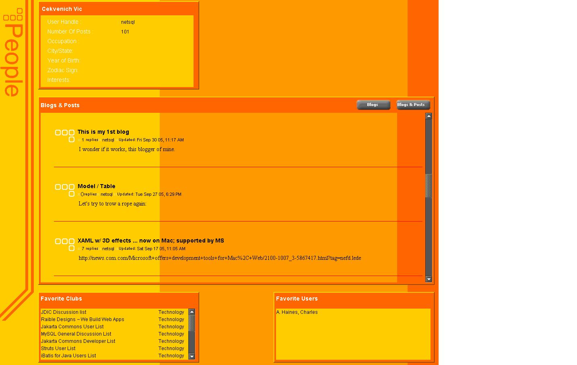Click the People logo icon
This screenshot has width=577, height=365.
(13, 52)
